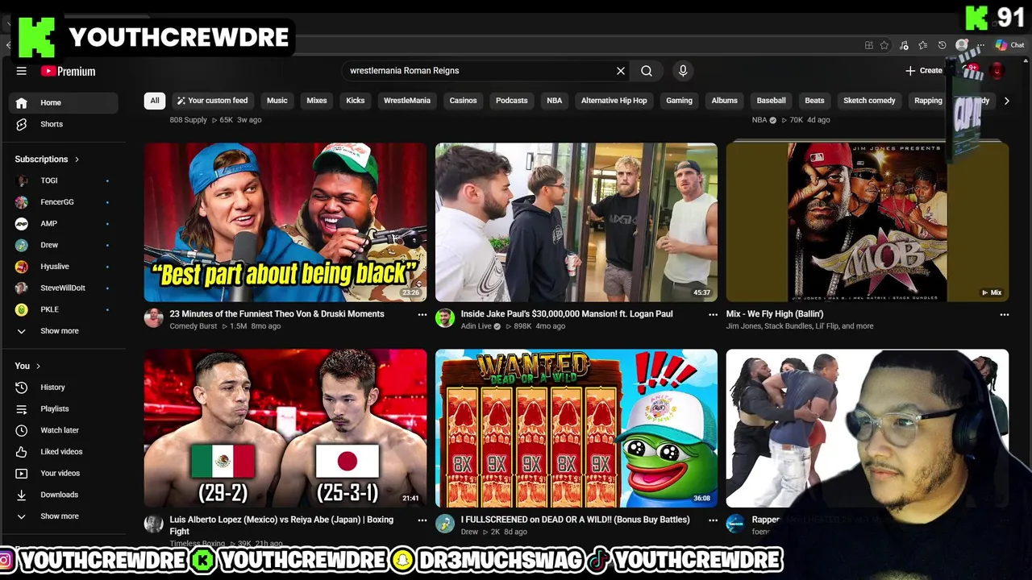Image resolution: width=1032 pixels, height=580 pixels.
Task: Select the NBA filter chip
Action: [x=555, y=101]
